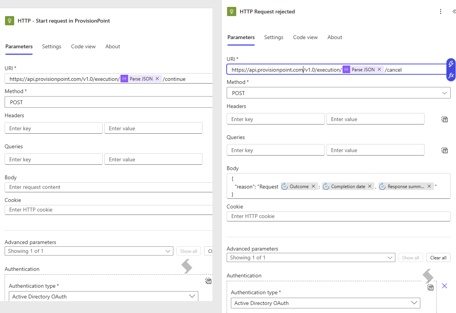The height and width of the screenshot is (313, 456).
Task: Select Parameters tab in HTTP Request rejected panel
Action: [x=241, y=37]
